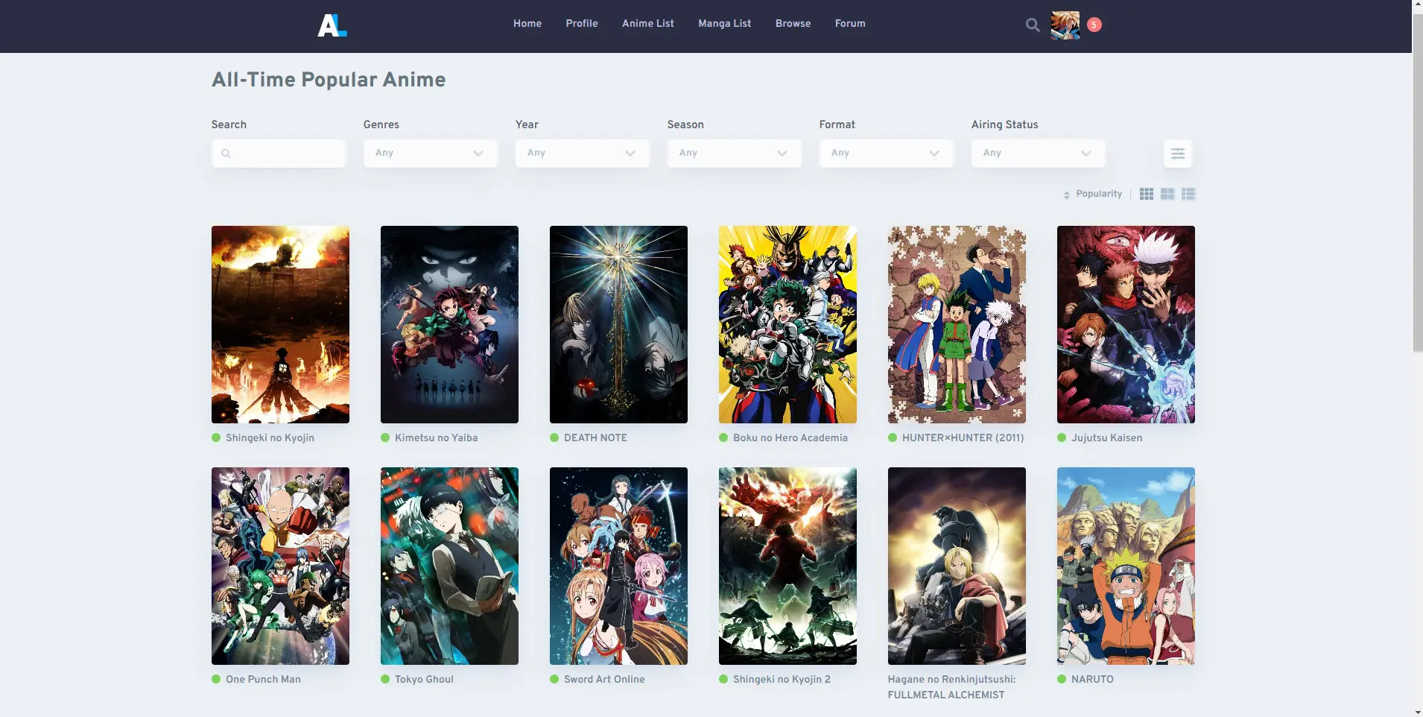
Task: Open the One Punch Man cover image
Action: [280, 566]
